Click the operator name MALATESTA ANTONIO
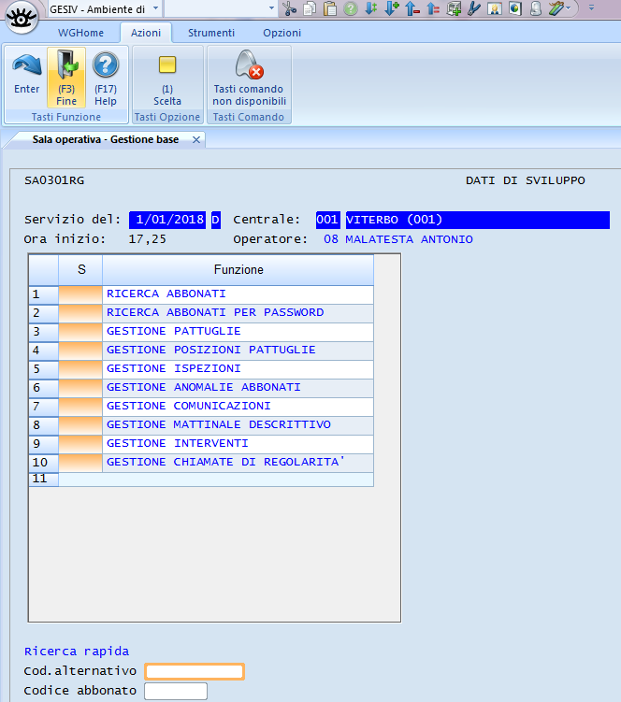This screenshot has width=621, height=702. pyautogui.click(x=409, y=239)
